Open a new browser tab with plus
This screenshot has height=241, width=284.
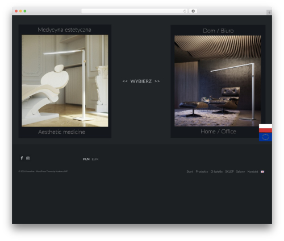[x=269, y=13]
